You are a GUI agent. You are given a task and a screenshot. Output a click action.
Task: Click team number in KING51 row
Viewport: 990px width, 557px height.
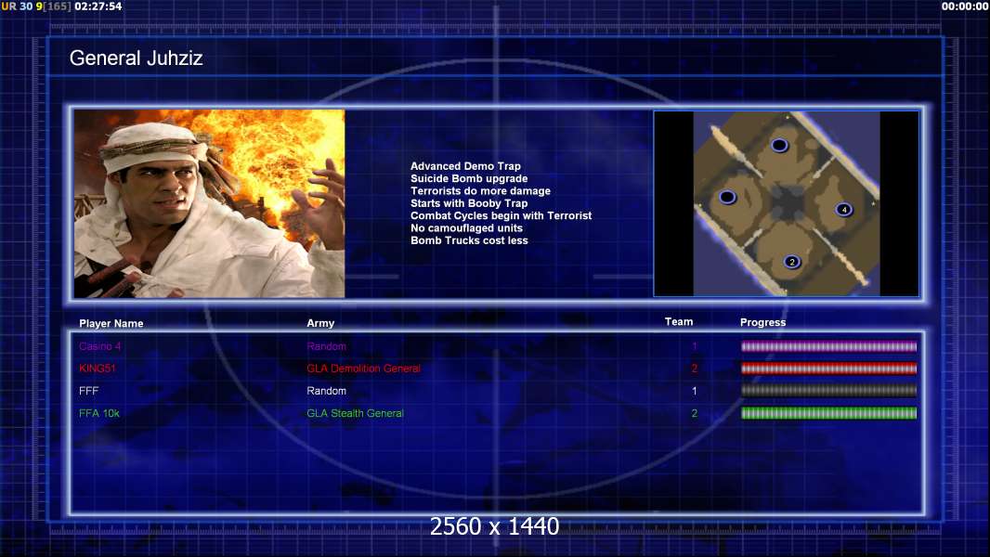[x=695, y=369]
